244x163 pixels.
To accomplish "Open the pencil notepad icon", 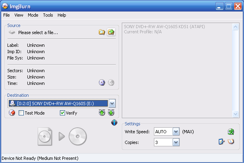I will tap(221, 142).
